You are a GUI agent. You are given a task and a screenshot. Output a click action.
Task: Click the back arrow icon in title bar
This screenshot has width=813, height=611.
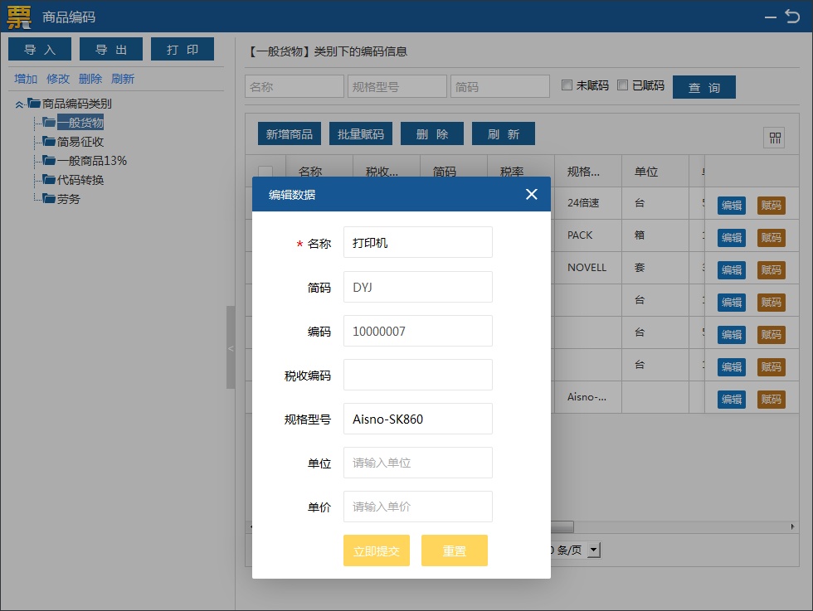792,16
